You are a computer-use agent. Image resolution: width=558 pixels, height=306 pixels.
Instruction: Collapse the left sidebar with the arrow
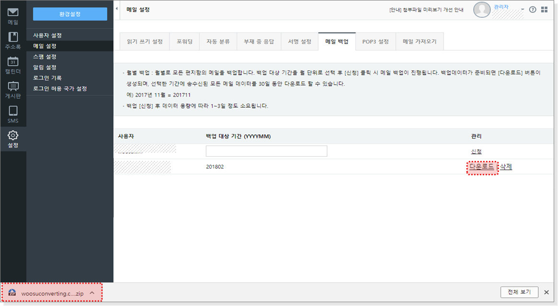[117, 9]
